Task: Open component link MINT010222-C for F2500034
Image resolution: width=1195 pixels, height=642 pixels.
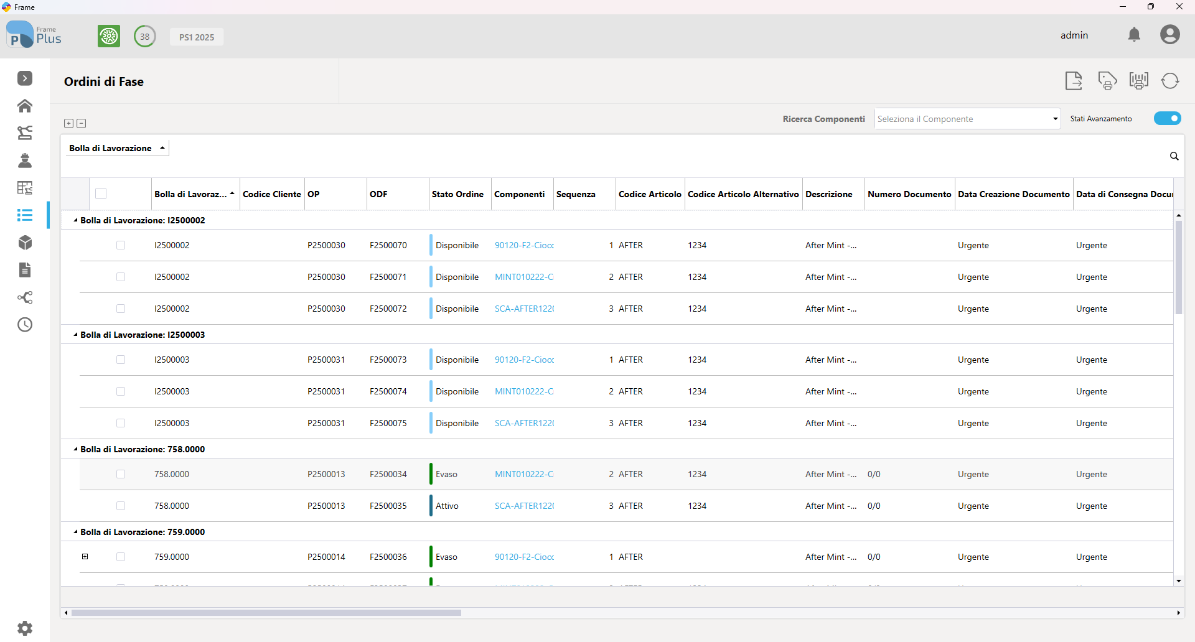Action: (x=524, y=474)
